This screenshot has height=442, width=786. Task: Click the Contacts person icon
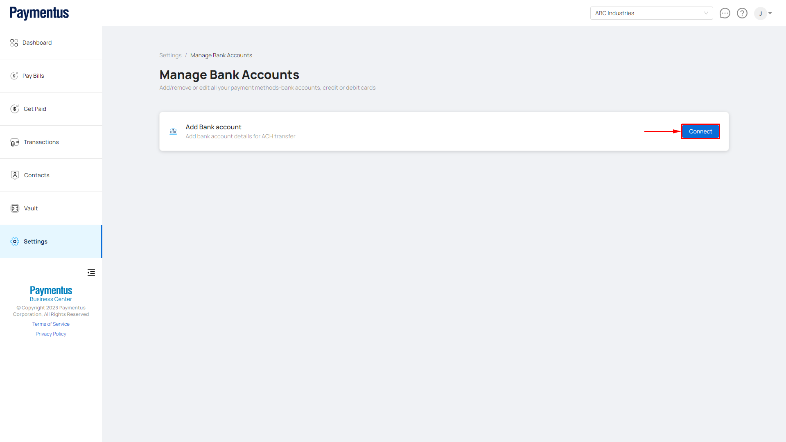click(x=15, y=175)
